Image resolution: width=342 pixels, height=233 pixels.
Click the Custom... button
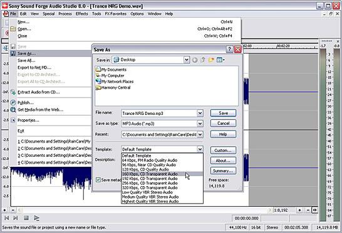[223, 151]
